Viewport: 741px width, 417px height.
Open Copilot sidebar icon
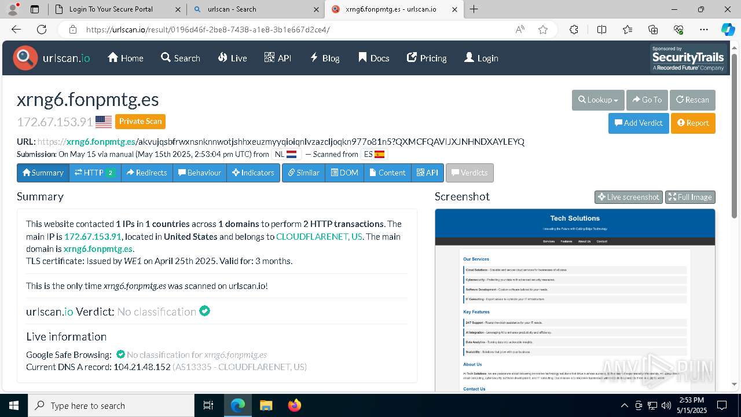728,30
